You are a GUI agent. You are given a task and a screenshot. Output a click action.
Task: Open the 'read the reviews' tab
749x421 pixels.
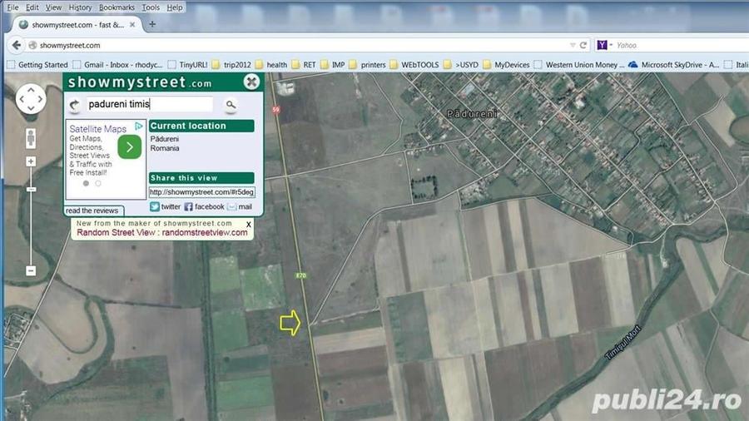(92, 210)
